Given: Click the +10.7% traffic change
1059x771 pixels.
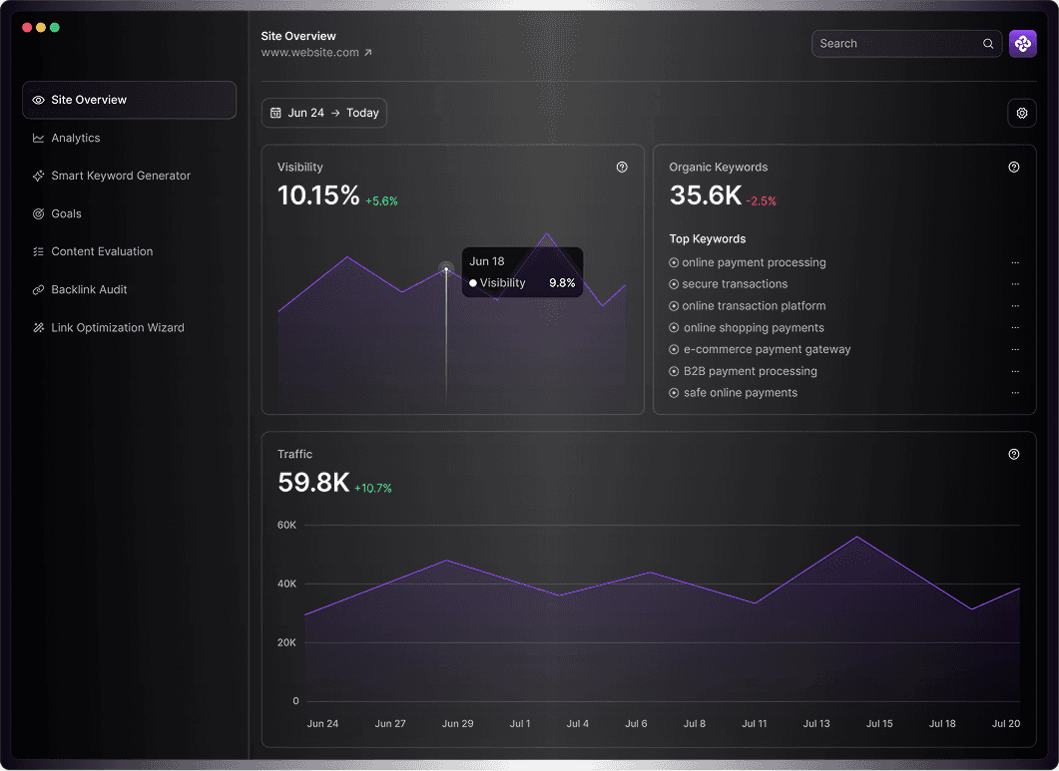Looking at the screenshot, I should point(373,488).
